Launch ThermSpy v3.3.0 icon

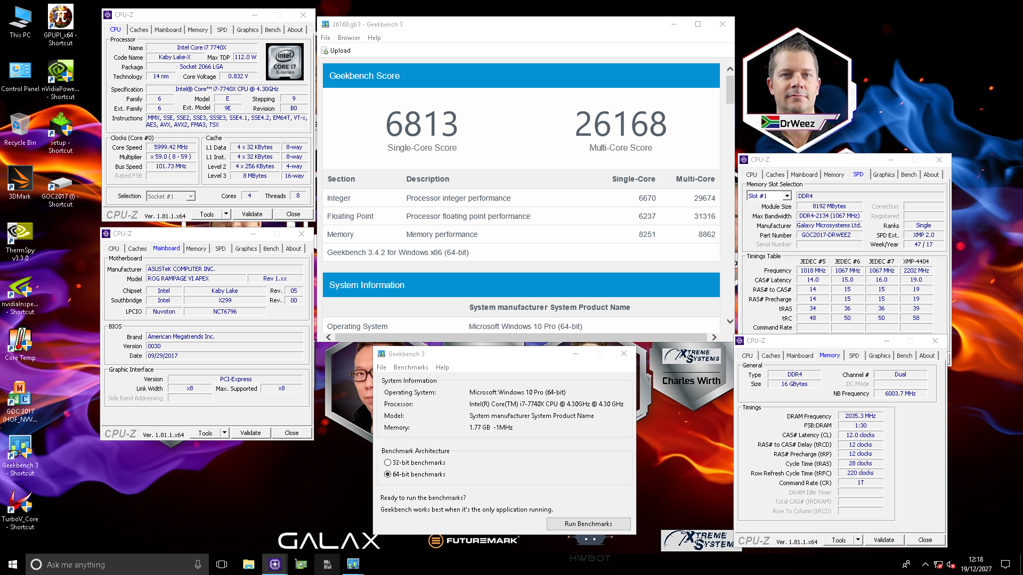point(20,242)
